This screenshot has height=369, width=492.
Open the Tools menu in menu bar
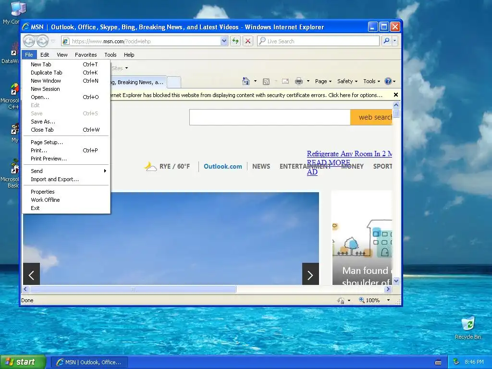coord(111,55)
